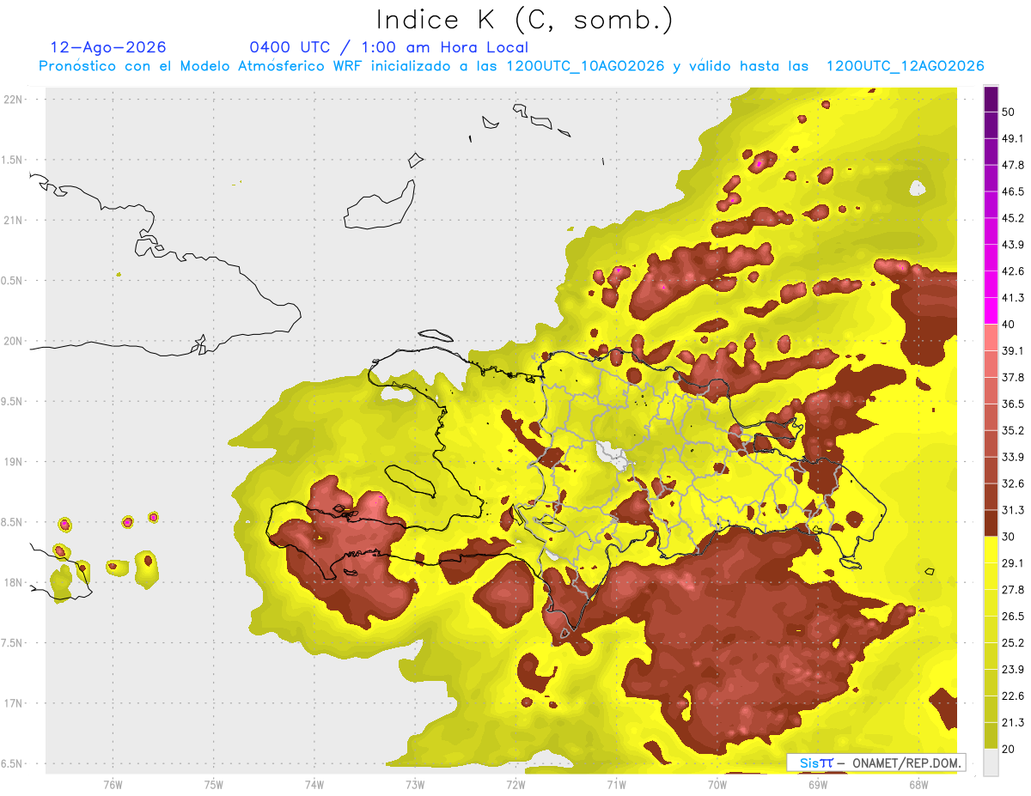Click the '21N' latitude axis label
This screenshot has height=796, width=1031.
tap(15, 220)
